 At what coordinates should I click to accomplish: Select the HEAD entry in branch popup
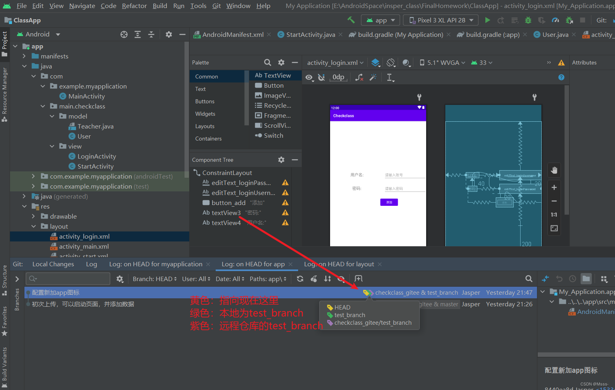[x=343, y=308]
